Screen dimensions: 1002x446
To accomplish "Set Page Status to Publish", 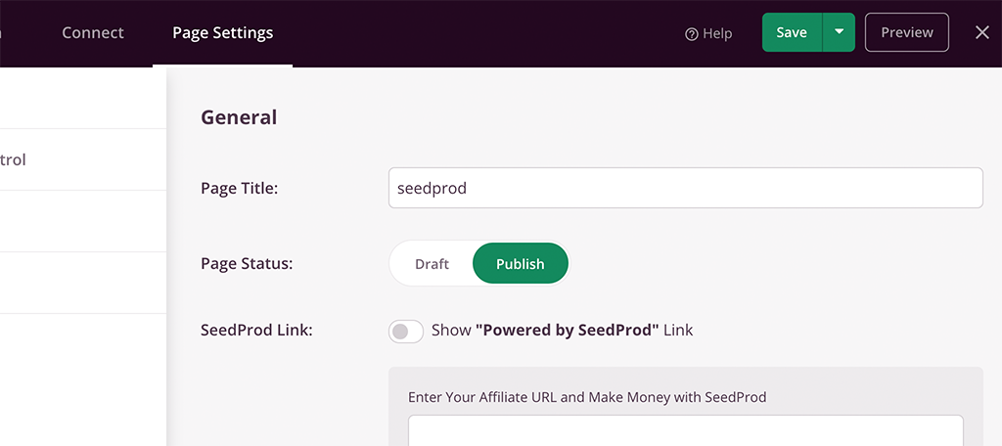I will click(521, 264).
